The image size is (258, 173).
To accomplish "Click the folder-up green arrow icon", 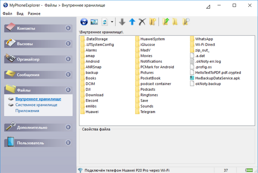I will [x=166, y=22].
